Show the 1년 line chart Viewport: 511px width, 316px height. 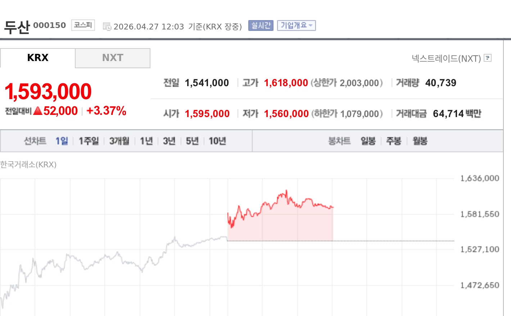[x=146, y=141]
